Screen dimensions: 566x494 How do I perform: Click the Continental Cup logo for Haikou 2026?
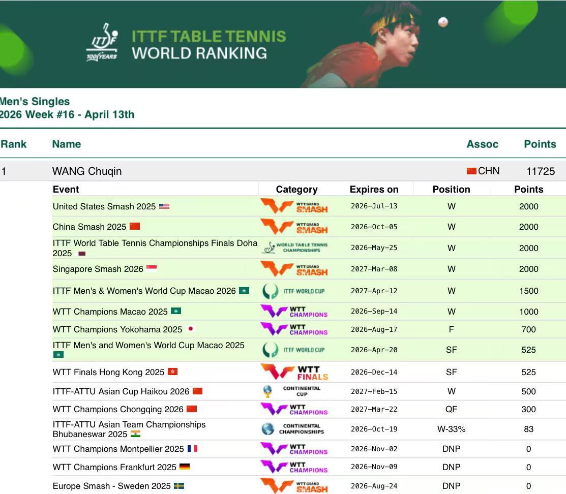[x=292, y=391]
